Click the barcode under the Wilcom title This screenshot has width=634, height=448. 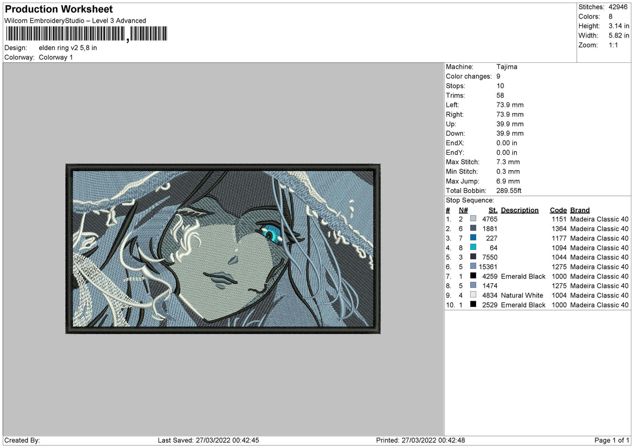click(x=86, y=34)
